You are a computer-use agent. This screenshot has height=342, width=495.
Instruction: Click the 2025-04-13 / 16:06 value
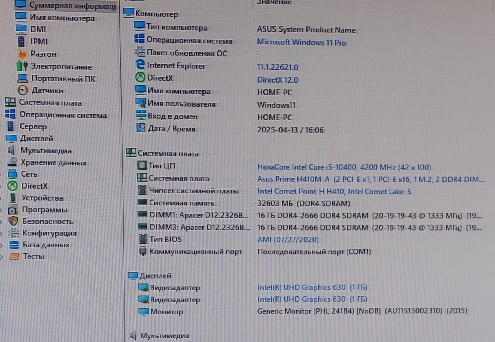(x=290, y=130)
